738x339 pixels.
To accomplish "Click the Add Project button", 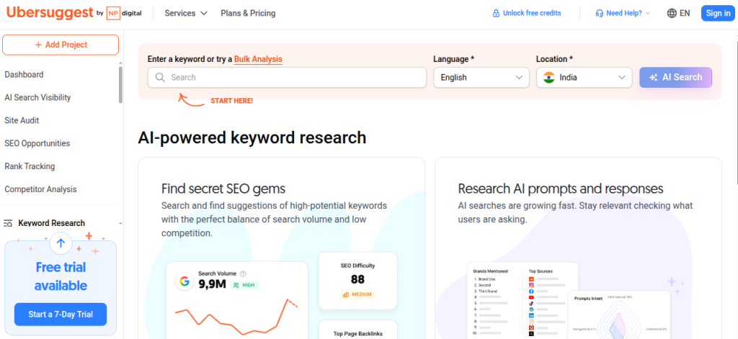I will click(x=61, y=45).
